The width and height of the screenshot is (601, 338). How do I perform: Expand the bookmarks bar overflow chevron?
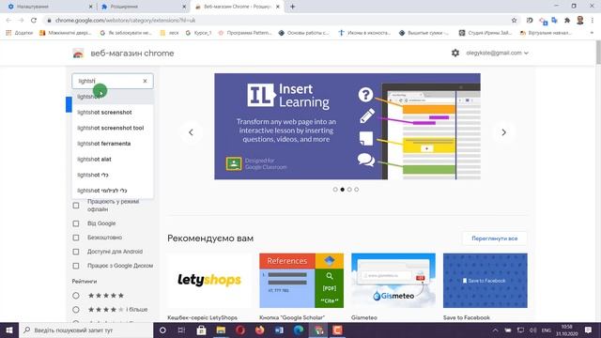592,33
